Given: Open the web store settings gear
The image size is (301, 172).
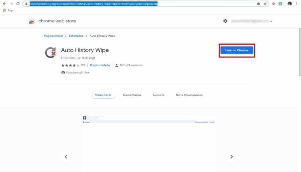Looking at the screenshot, I should (x=225, y=21).
